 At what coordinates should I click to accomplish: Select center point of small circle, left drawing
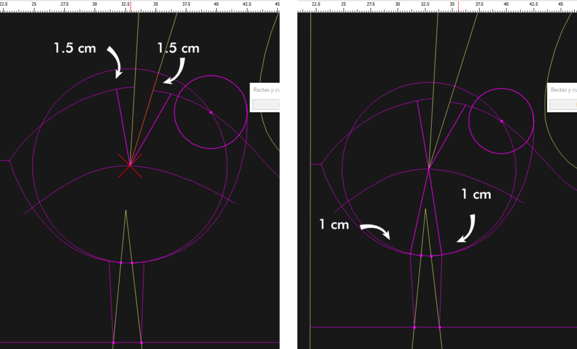pos(211,113)
